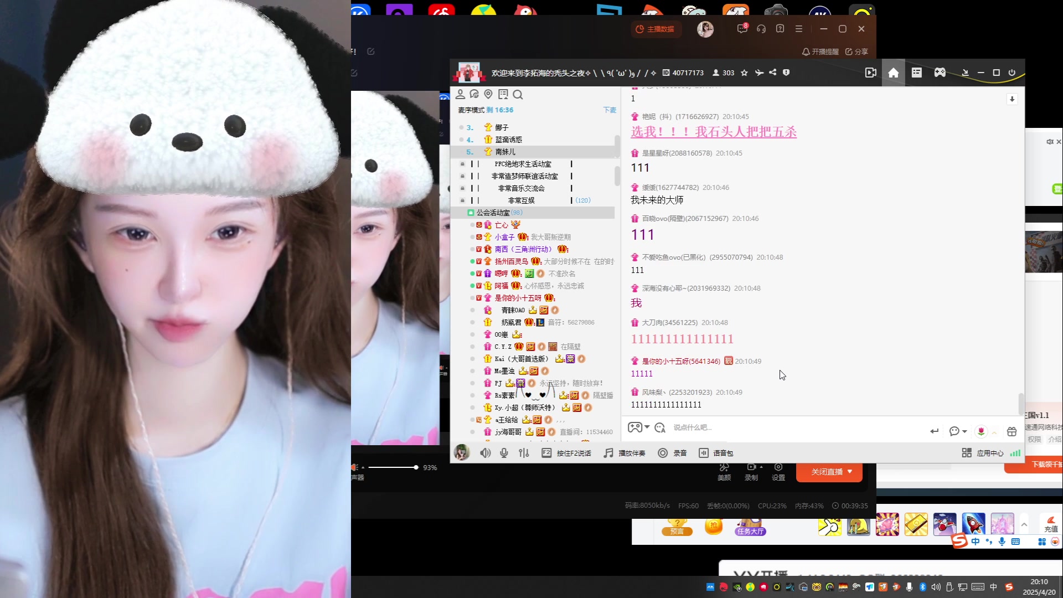1063x598 pixels.
Task: Click the emoji picker beside chat input
Action: pyautogui.click(x=660, y=427)
